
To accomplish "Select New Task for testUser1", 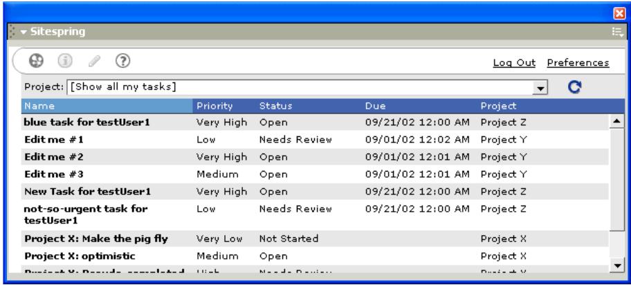I will click(87, 192).
